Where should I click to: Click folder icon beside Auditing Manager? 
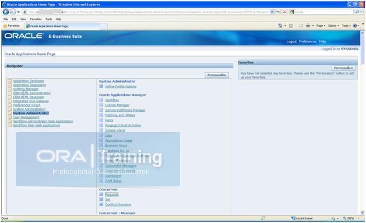10,89
